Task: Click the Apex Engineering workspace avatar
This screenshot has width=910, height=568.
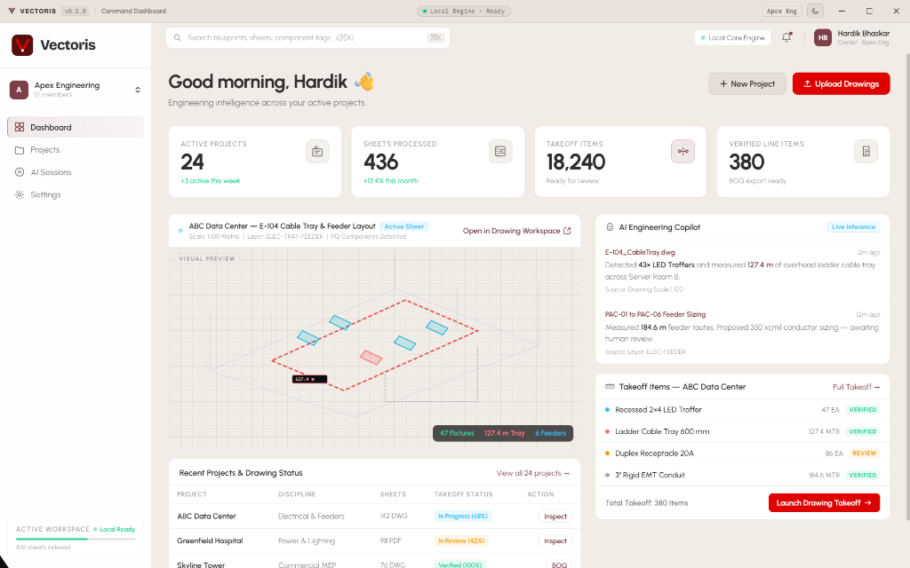Action: coord(20,90)
